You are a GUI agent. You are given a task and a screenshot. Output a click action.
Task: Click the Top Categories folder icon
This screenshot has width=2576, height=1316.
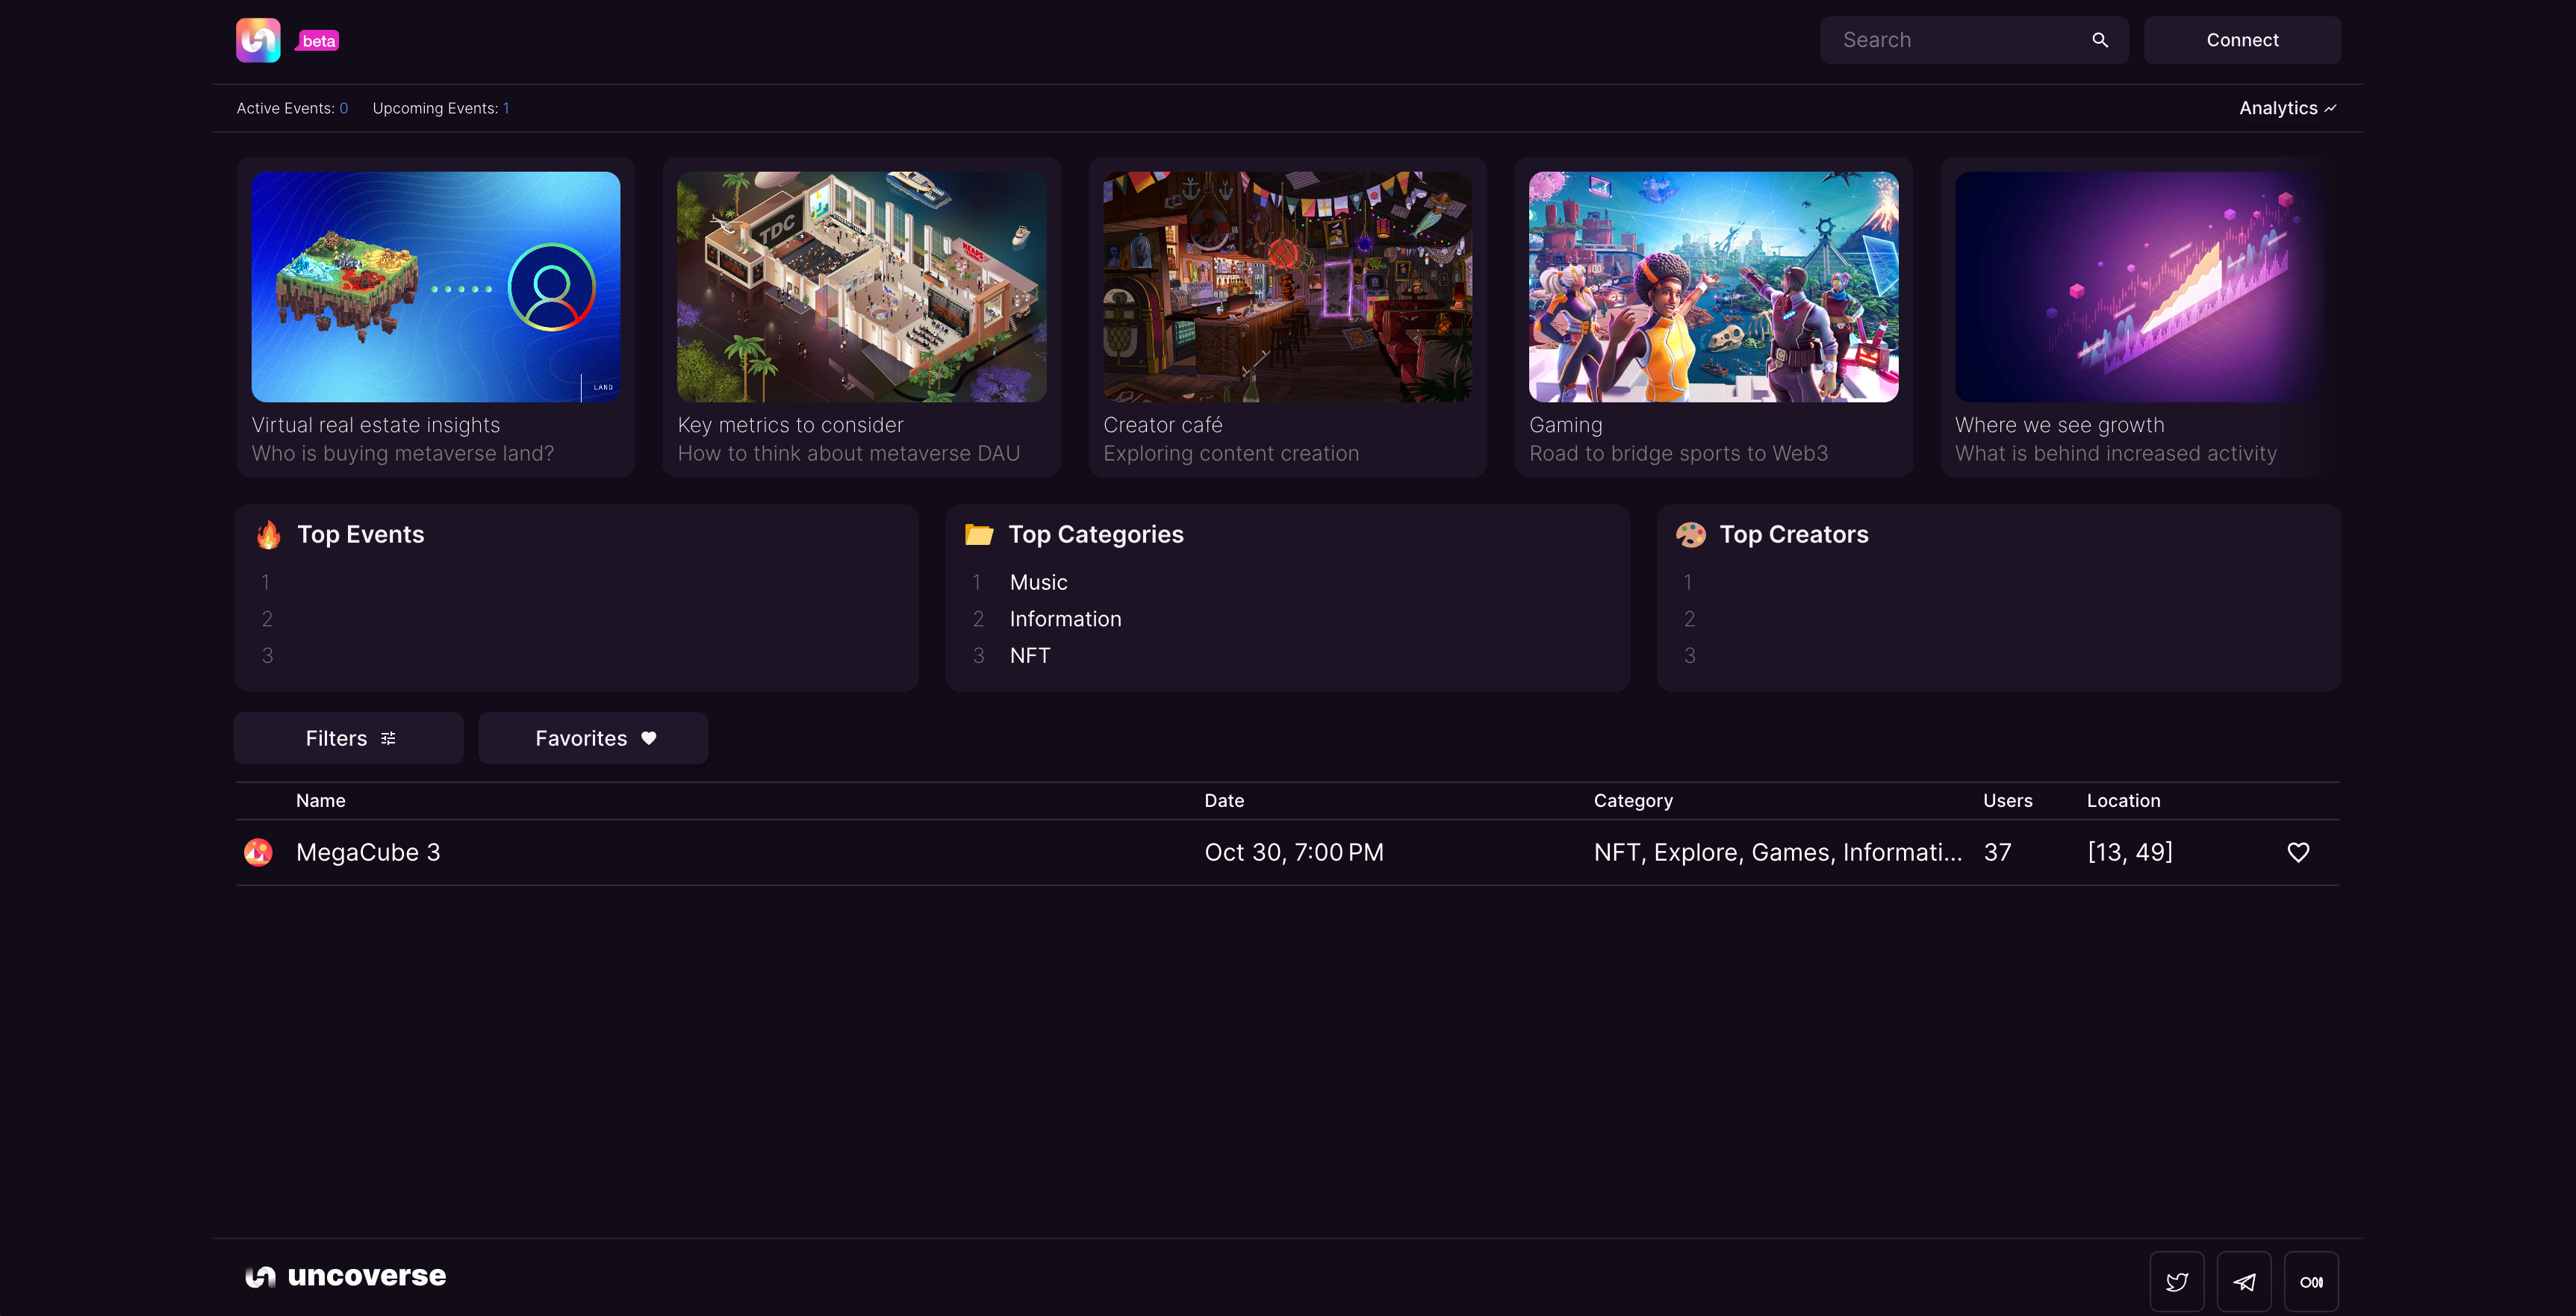click(x=979, y=535)
